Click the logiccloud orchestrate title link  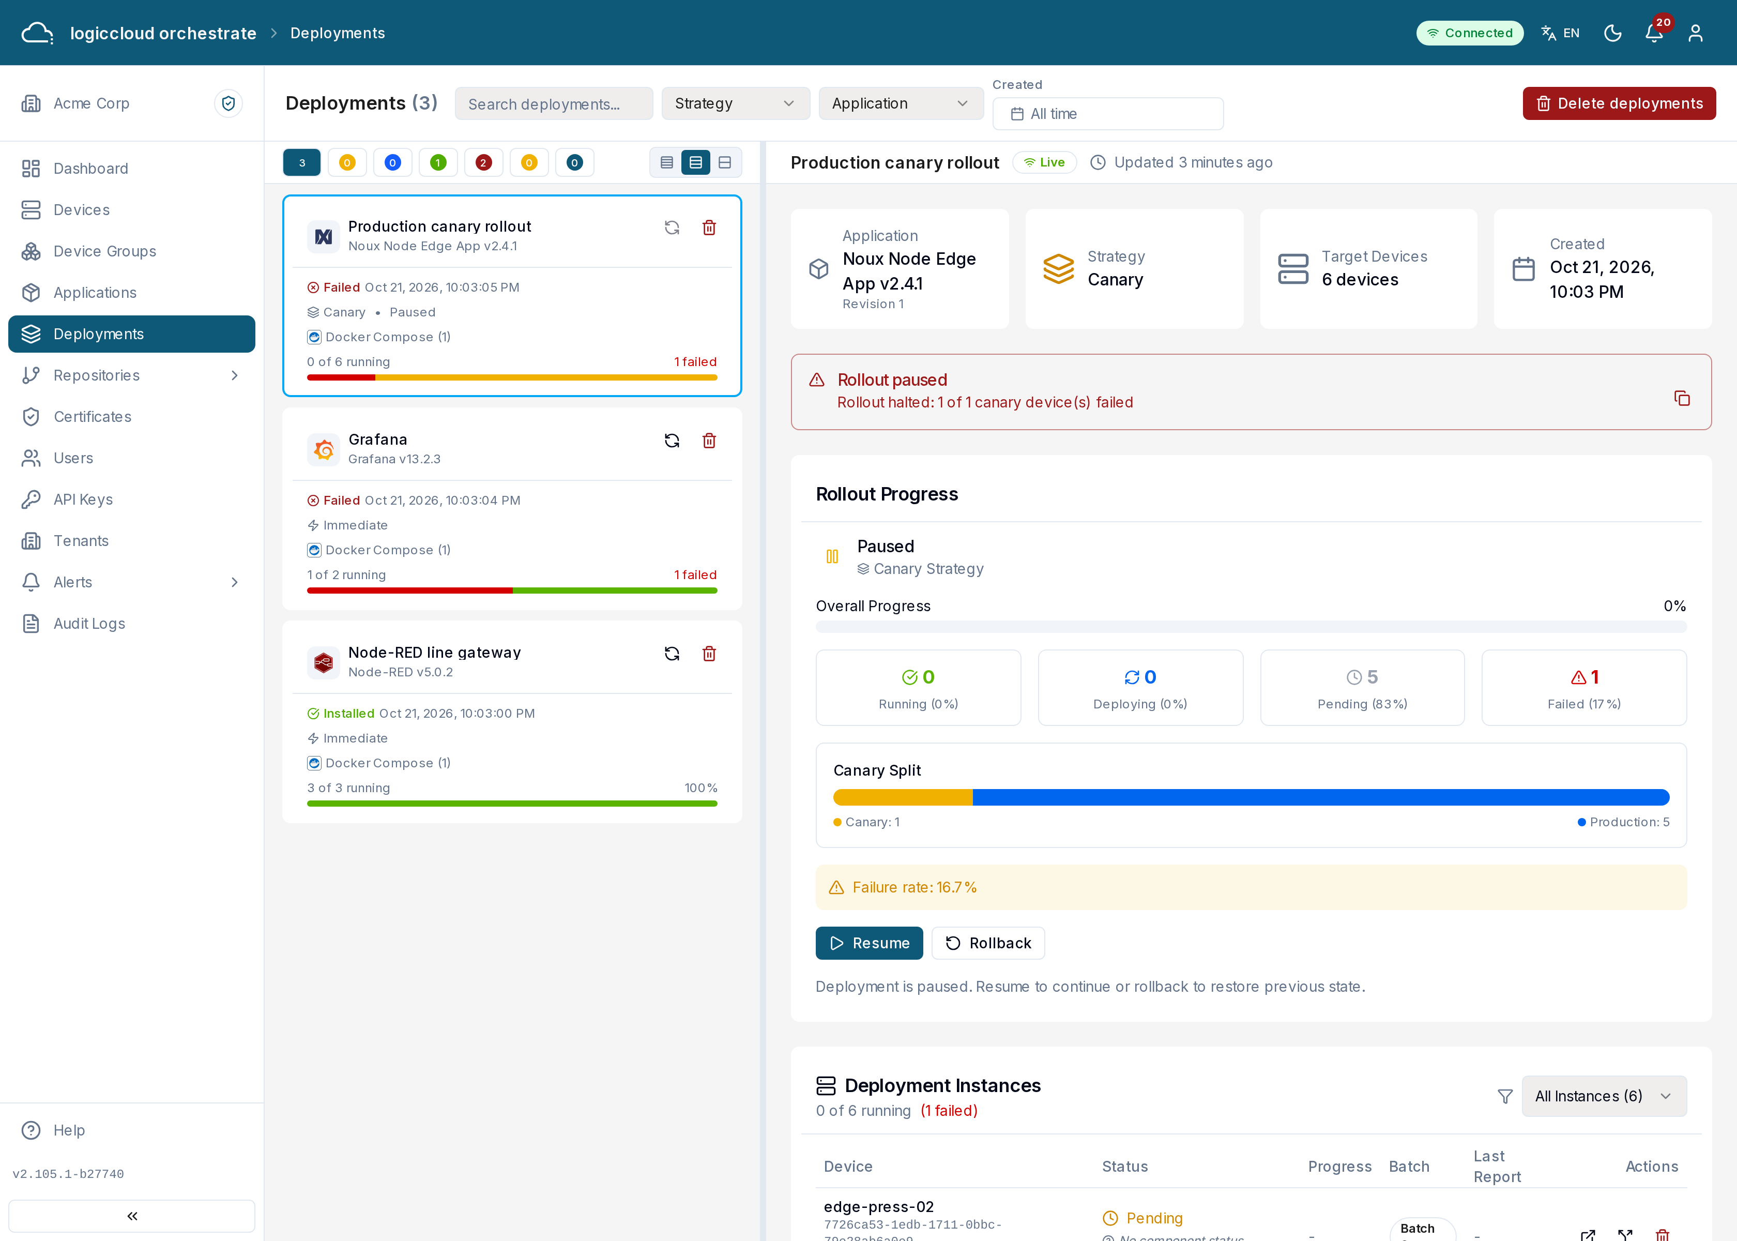(163, 33)
